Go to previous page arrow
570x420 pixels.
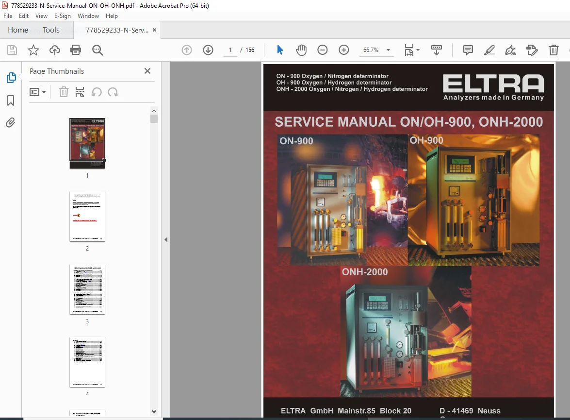point(186,50)
